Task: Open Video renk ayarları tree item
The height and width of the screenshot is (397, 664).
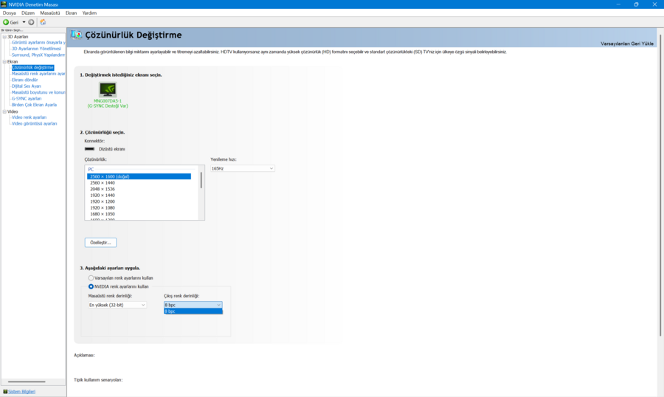Action: click(29, 117)
